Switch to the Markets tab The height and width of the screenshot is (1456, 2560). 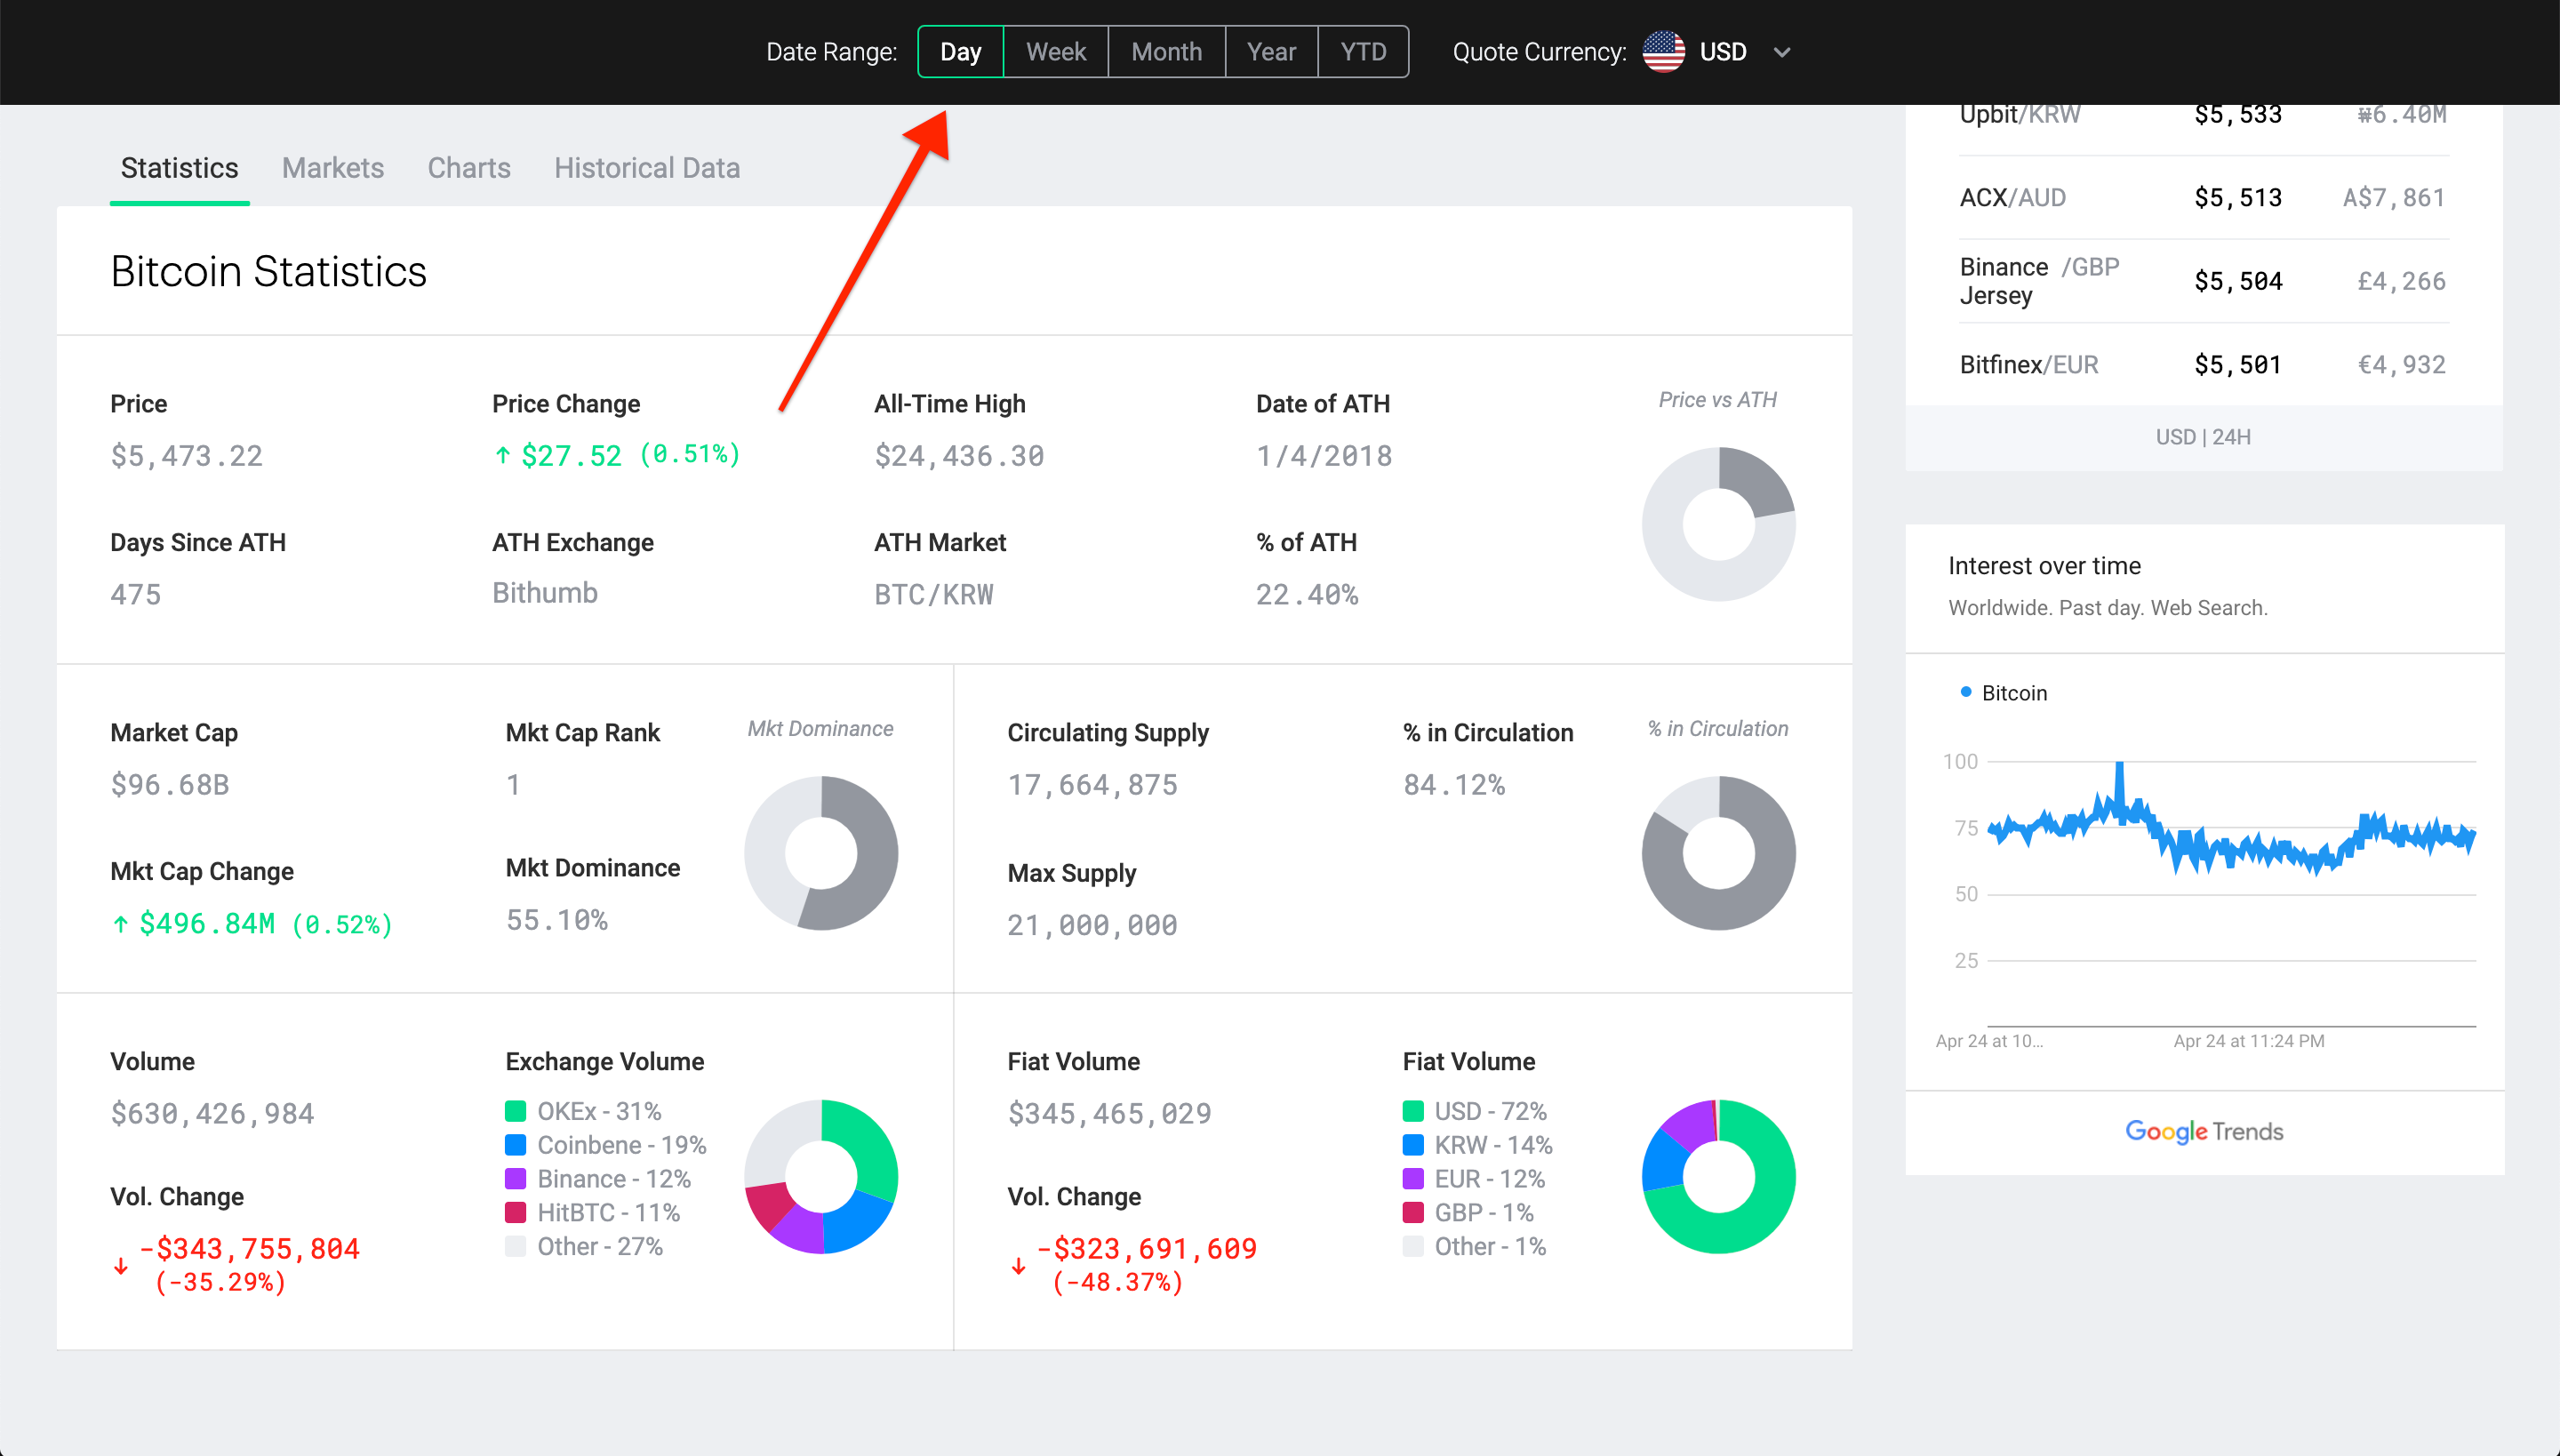click(333, 168)
